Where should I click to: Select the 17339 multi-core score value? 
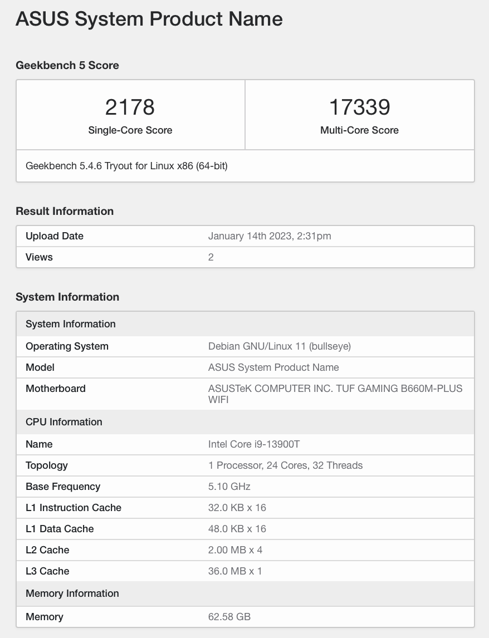[359, 107]
